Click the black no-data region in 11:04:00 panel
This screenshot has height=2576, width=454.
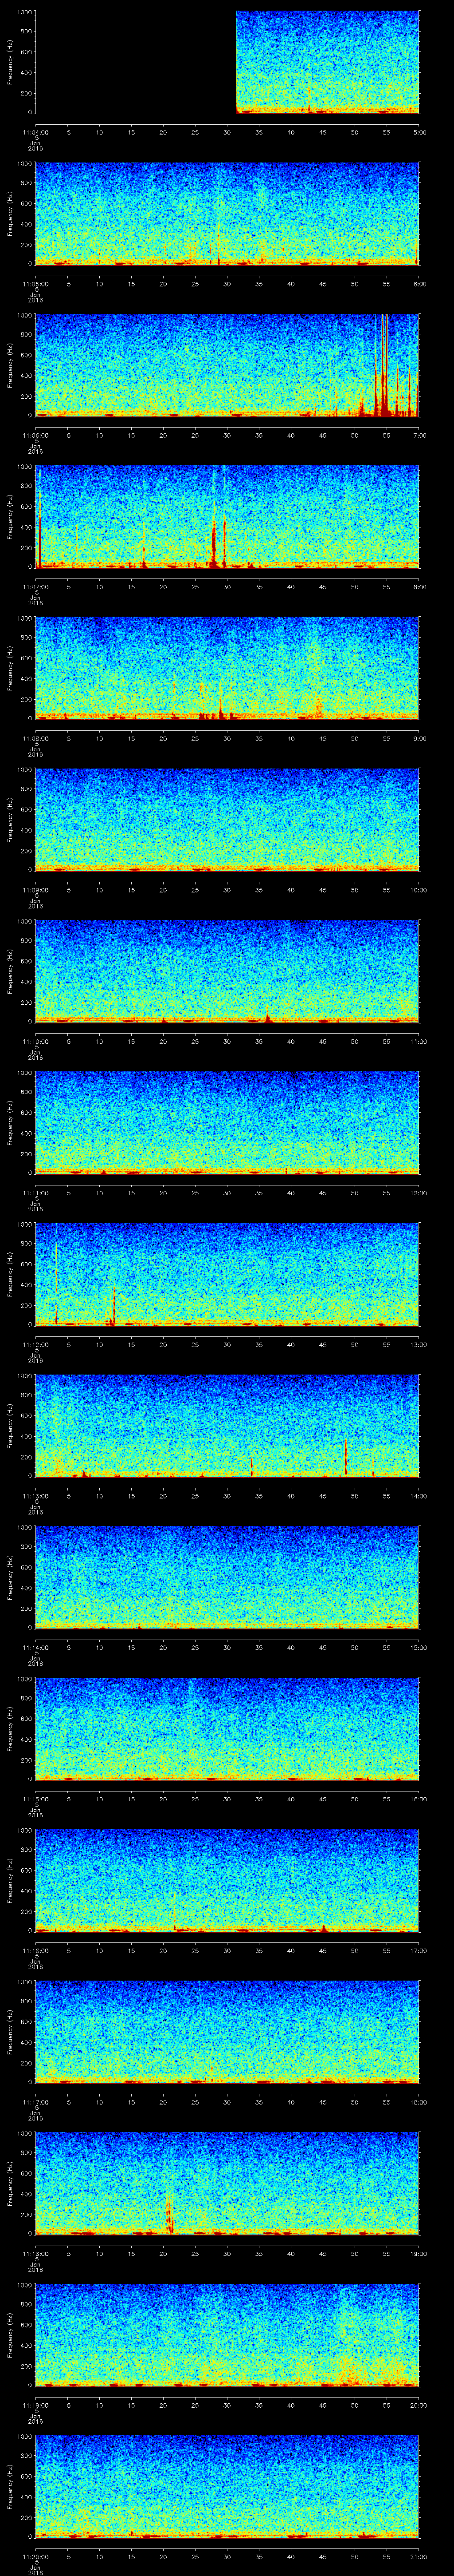coord(136,62)
